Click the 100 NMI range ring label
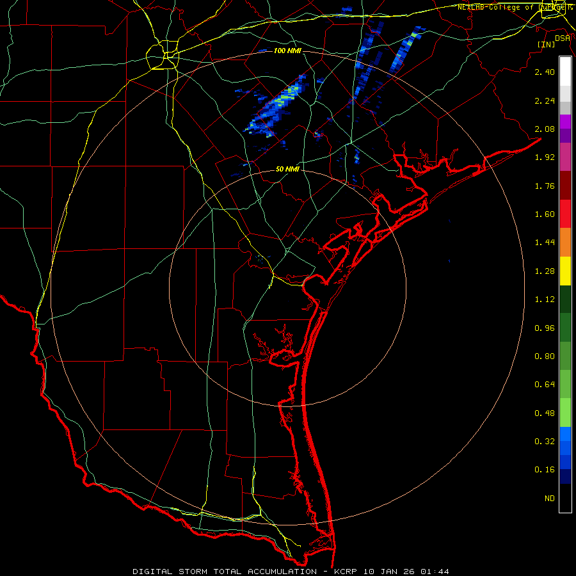 (x=287, y=51)
